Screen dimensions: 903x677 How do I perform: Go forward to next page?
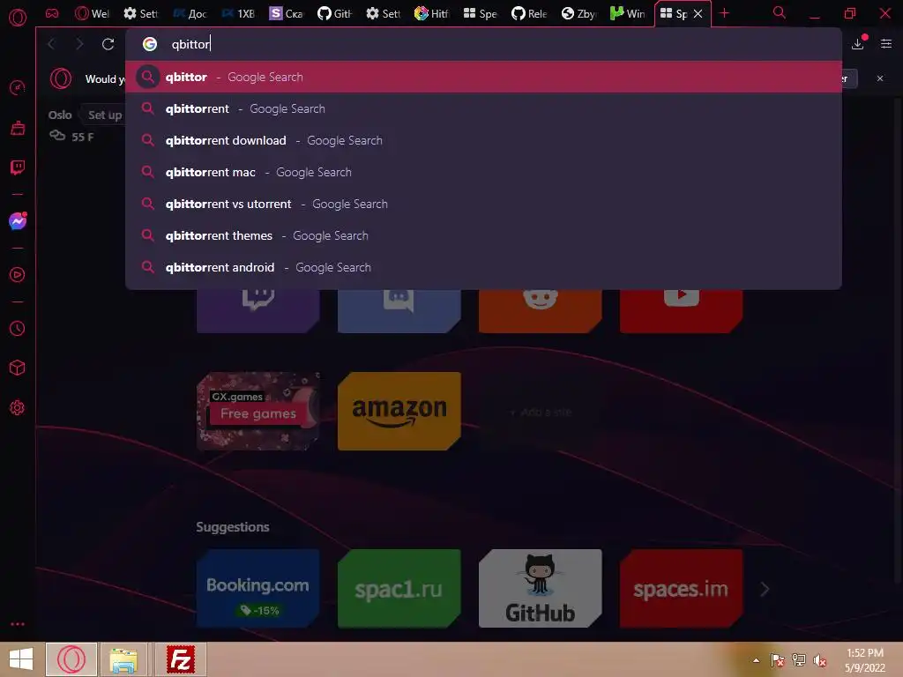coord(79,44)
